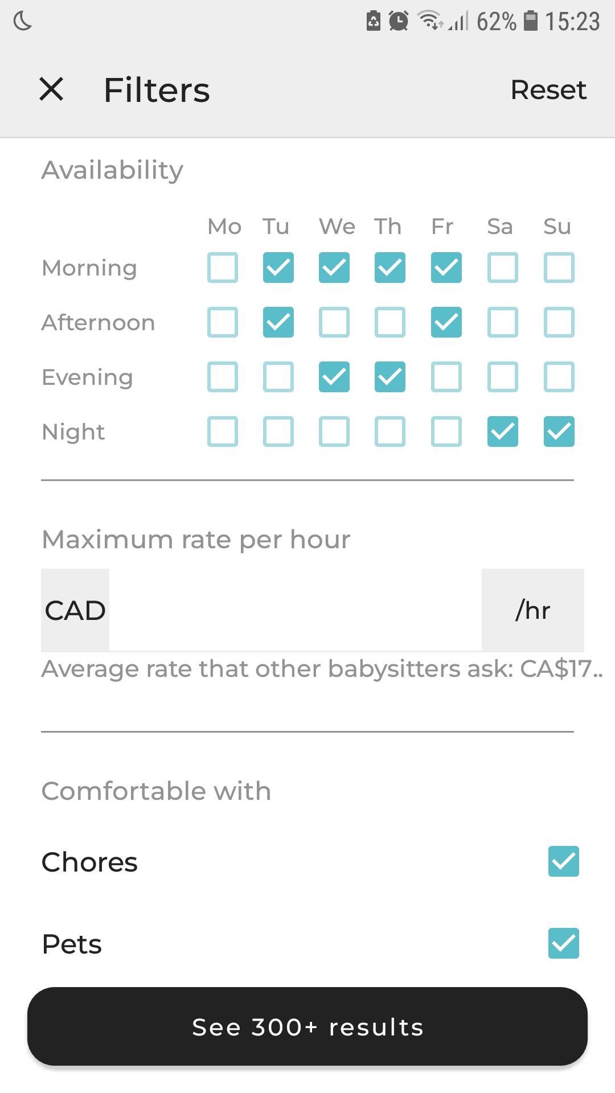View the 300+ results

307,1026
